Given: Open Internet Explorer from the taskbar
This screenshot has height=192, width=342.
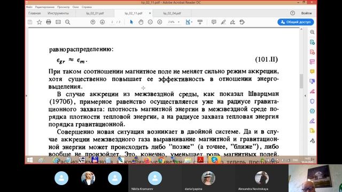Looking at the screenshot, I should pyautogui.click(x=56, y=160).
